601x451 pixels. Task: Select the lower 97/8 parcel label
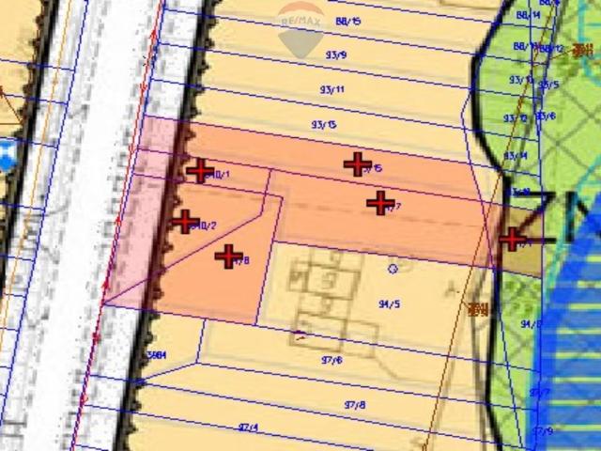click(355, 404)
